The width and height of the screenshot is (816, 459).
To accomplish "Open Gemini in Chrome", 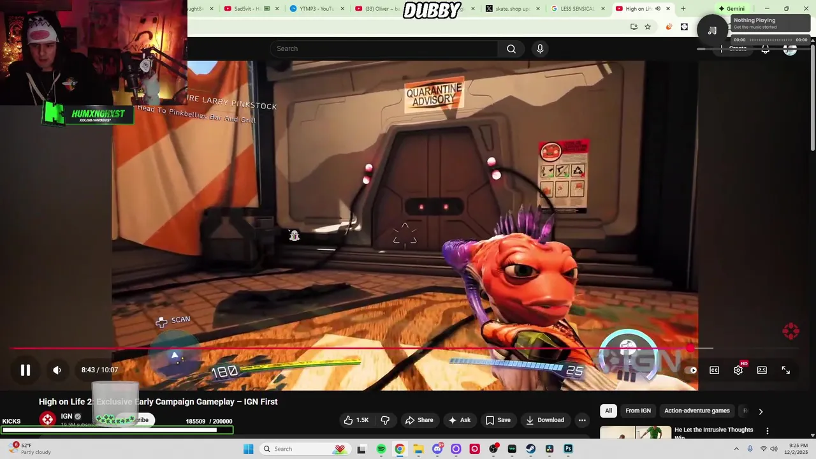I will coord(731,9).
